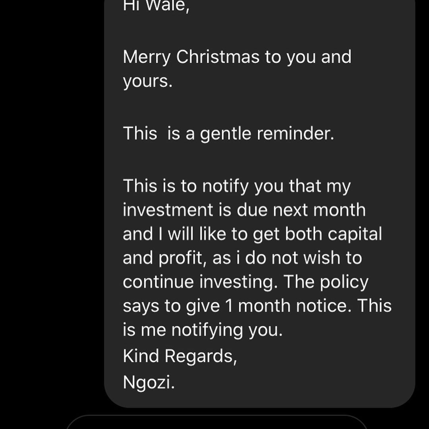Image resolution: width=429 pixels, height=429 pixels.
Task: Select 'This is a gentle reminder.' line
Action: pos(228,134)
